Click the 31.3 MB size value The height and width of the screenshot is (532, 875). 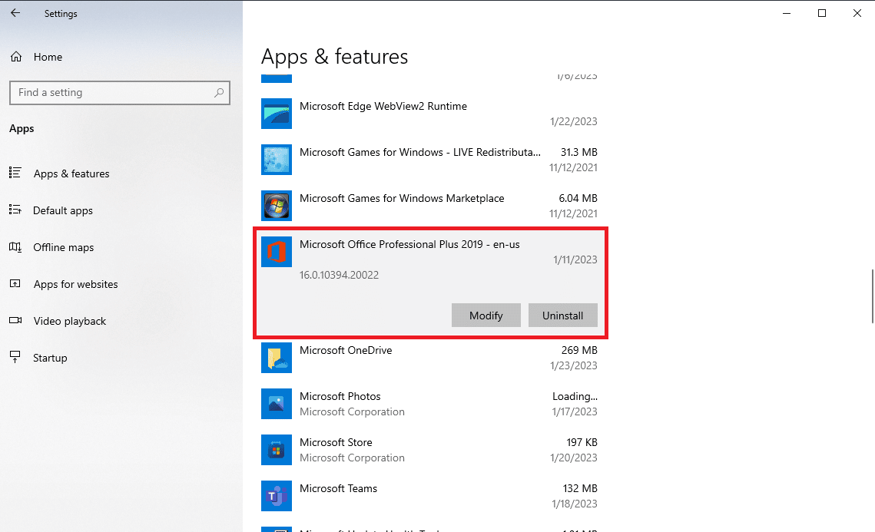coord(579,152)
